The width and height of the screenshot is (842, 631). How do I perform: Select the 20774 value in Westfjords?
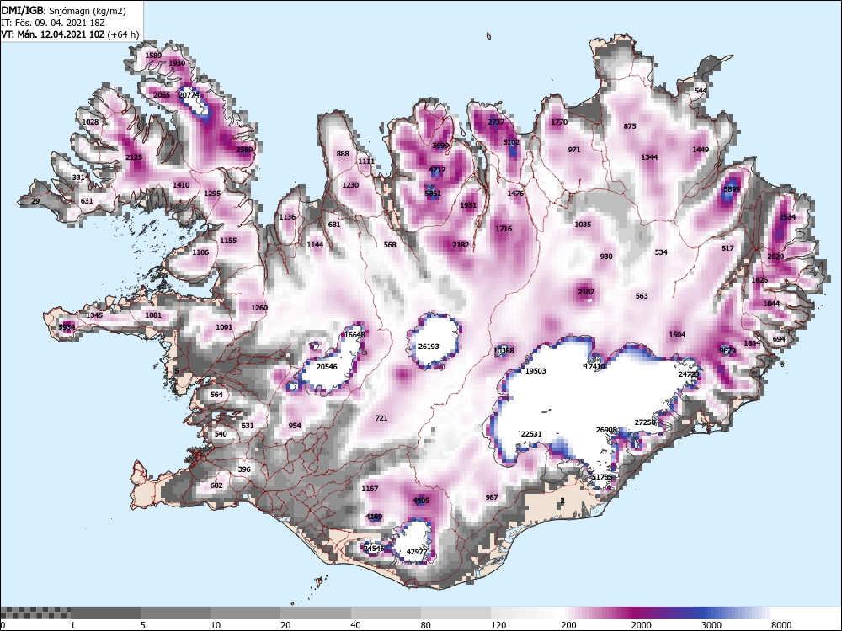[189, 95]
